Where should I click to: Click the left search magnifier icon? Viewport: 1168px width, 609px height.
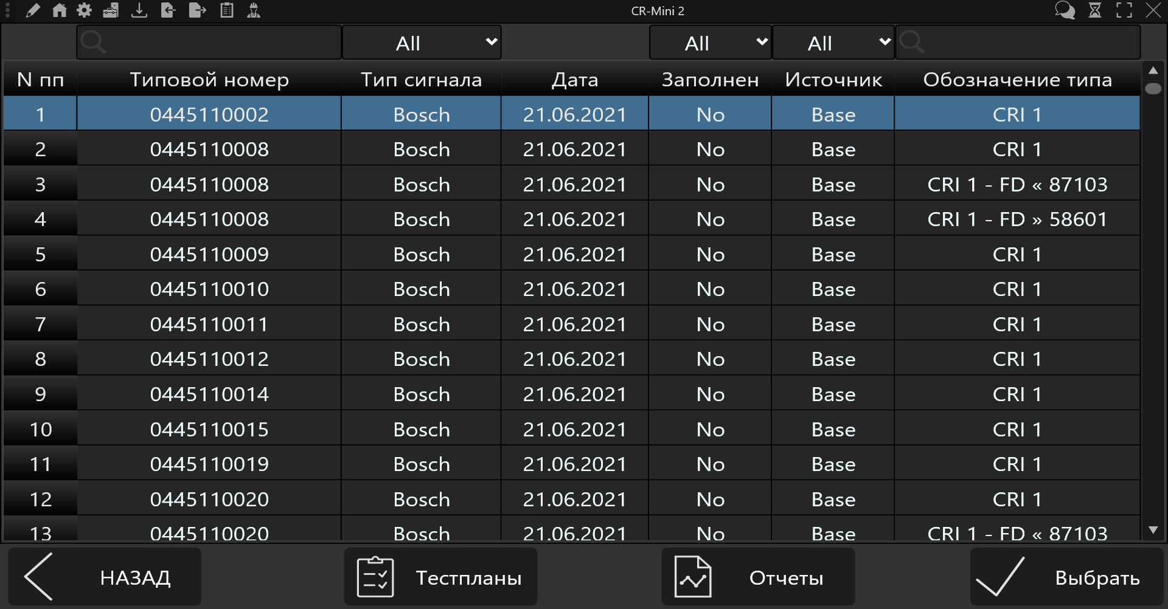click(x=93, y=42)
